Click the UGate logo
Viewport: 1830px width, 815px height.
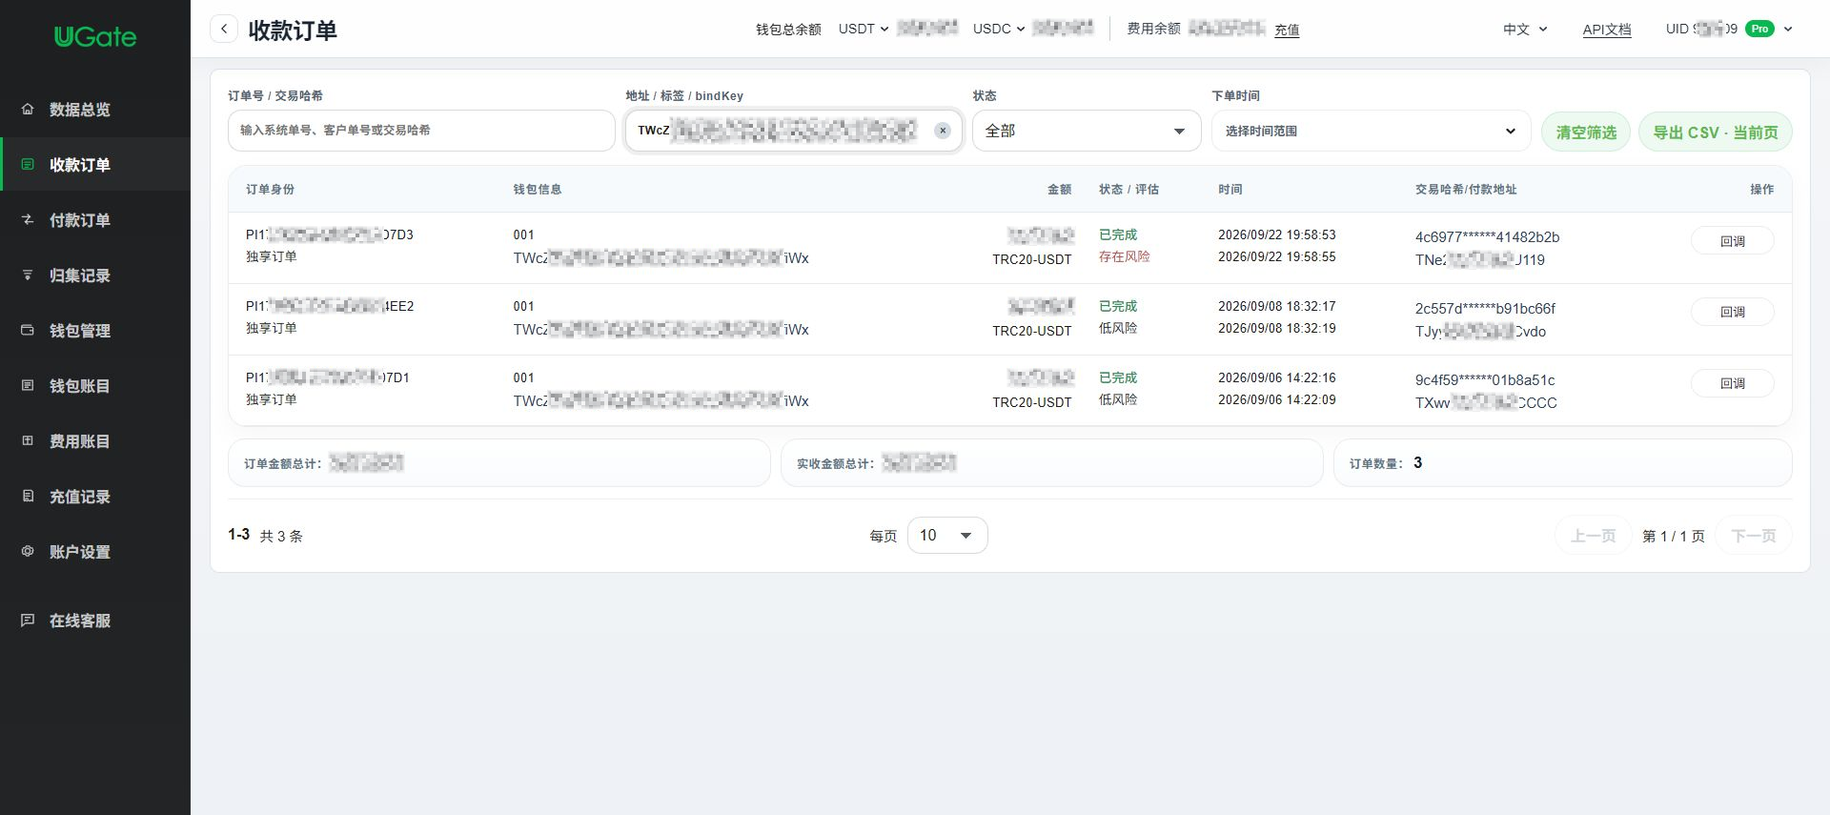coord(95,37)
